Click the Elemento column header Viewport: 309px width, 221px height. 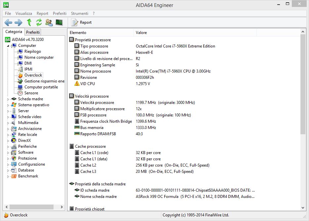click(x=78, y=33)
